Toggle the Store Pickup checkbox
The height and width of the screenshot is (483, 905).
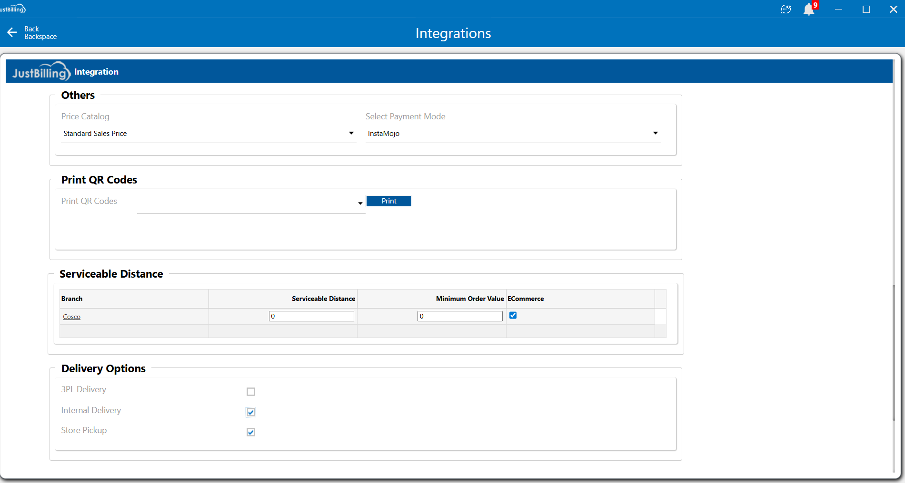[x=251, y=432]
